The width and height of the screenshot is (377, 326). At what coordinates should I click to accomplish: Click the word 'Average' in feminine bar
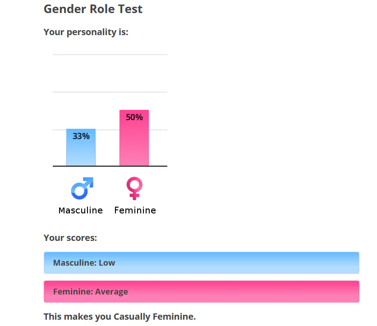point(111,292)
